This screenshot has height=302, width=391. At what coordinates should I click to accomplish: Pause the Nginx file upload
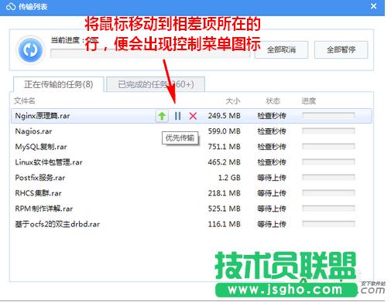[x=177, y=116]
